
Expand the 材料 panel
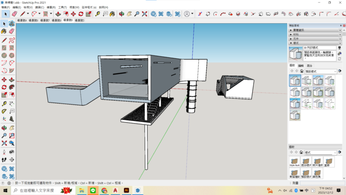[x=297, y=34]
